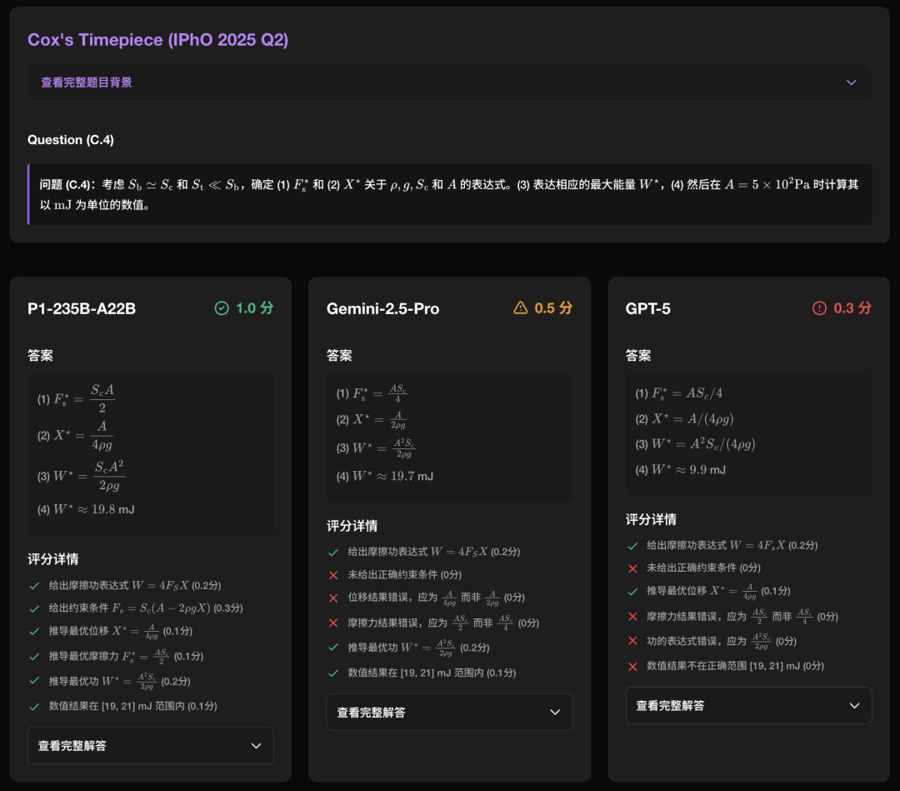Click the GPT-5 answer formula box

click(x=748, y=435)
